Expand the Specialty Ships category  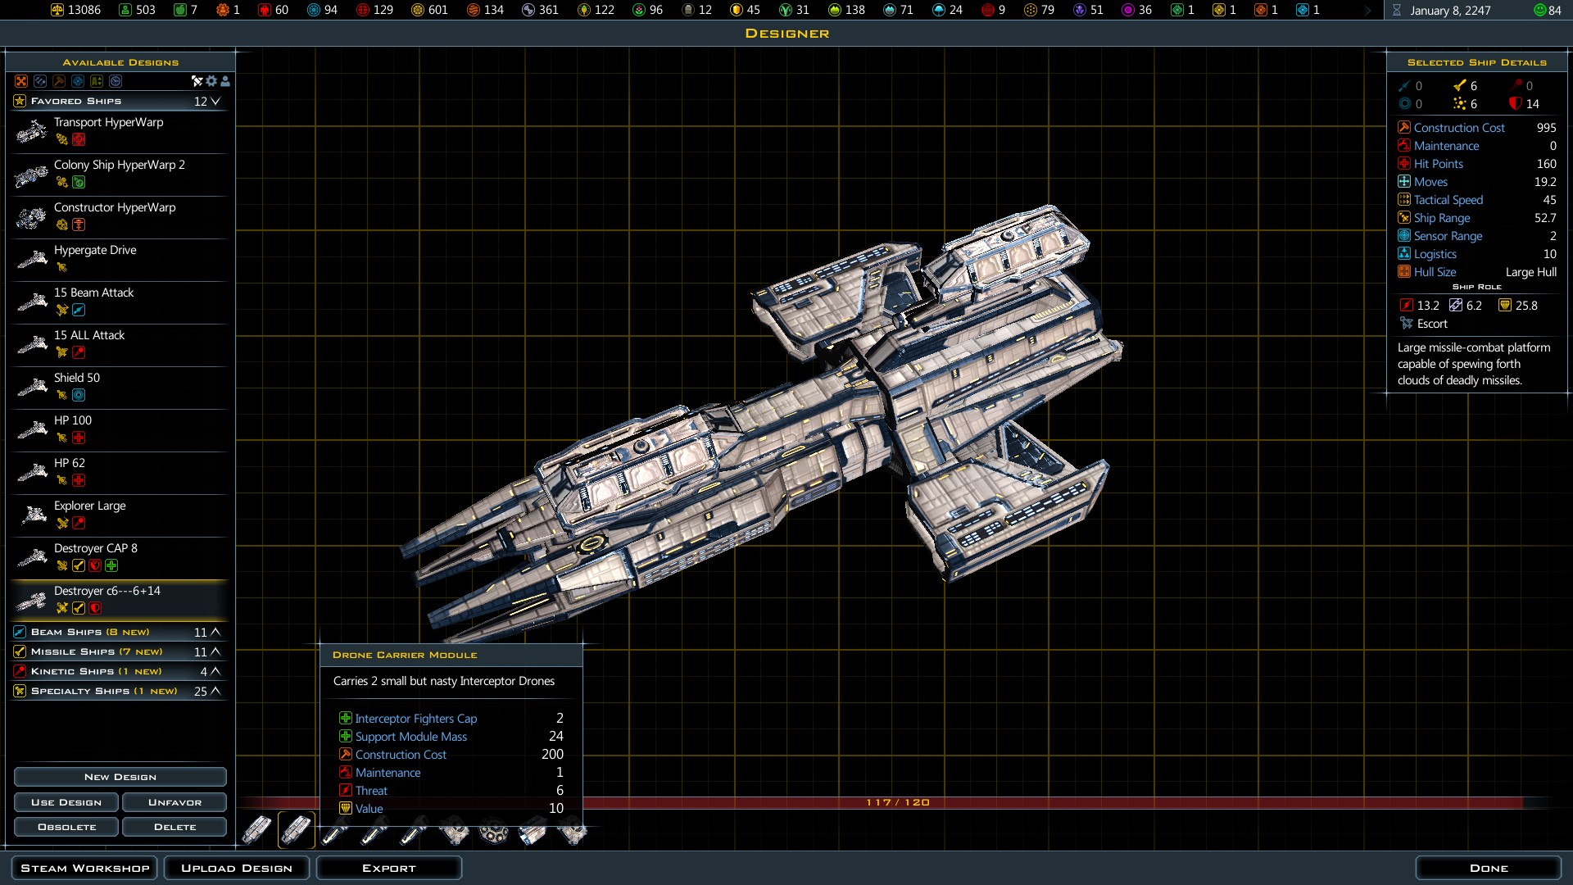pyautogui.click(x=215, y=691)
